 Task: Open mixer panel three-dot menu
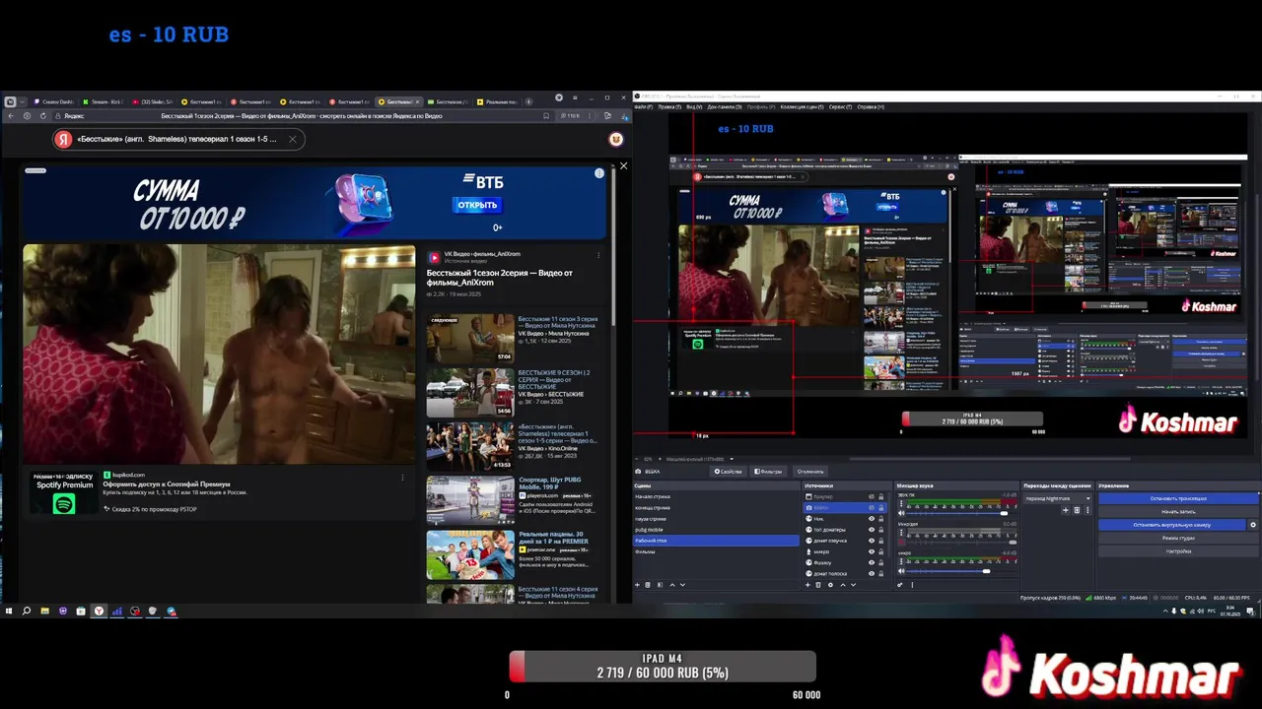[913, 584]
